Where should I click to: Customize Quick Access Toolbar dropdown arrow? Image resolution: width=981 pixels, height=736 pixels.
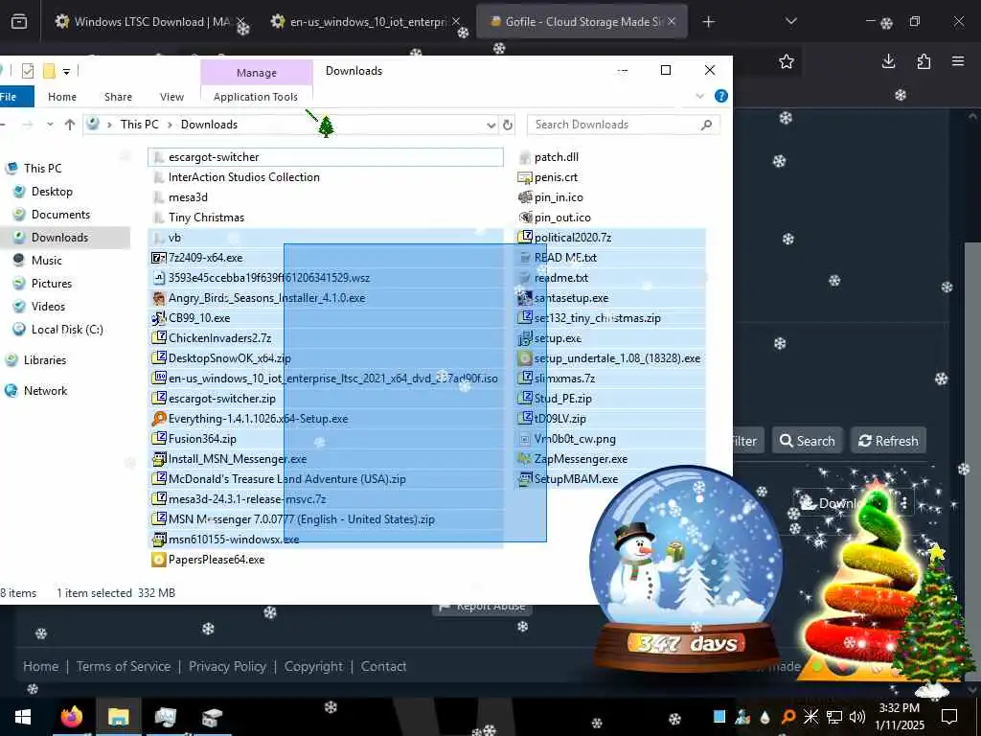(66, 71)
